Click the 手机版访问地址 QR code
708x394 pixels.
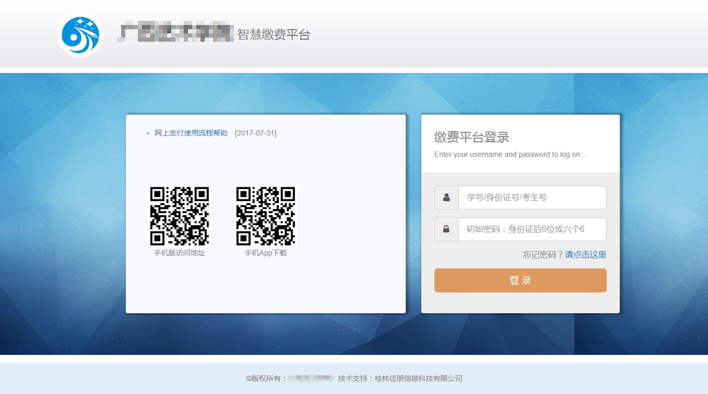coord(180,216)
